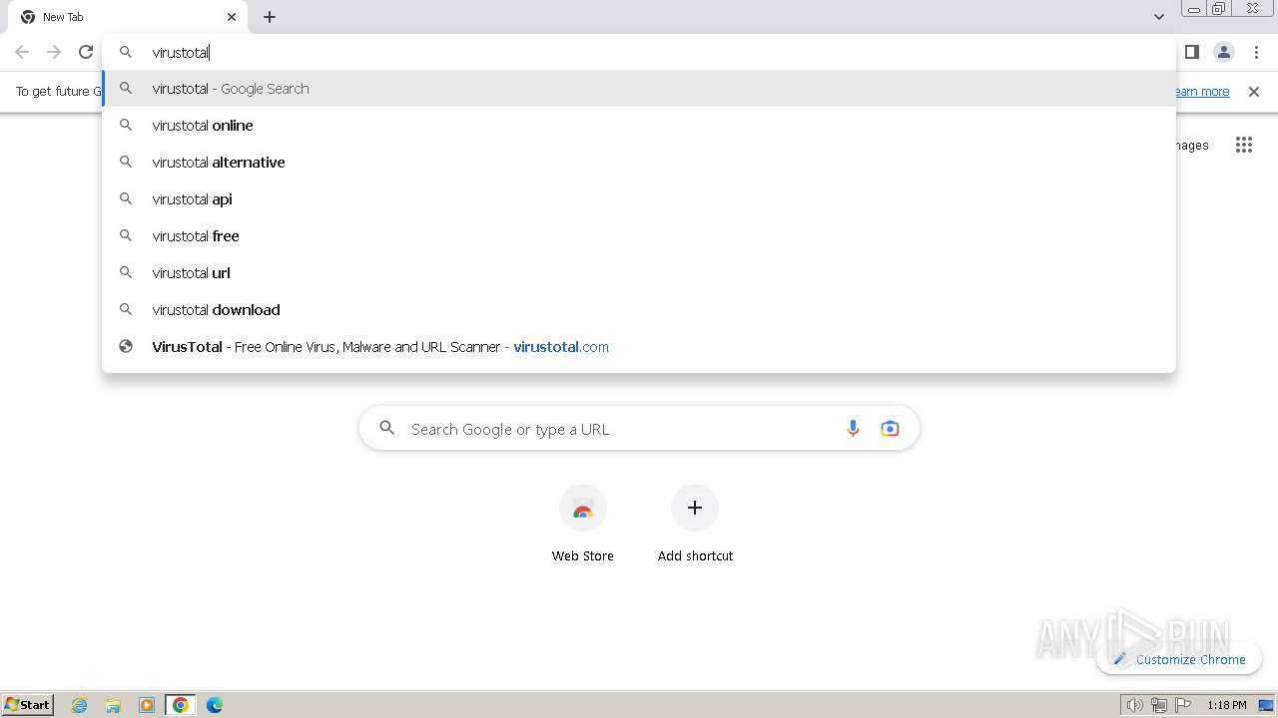Viewport: 1278px width, 718px height.
Task: Open the Google apps grid
Action: pyautogui.click(x=1243, y=146)
